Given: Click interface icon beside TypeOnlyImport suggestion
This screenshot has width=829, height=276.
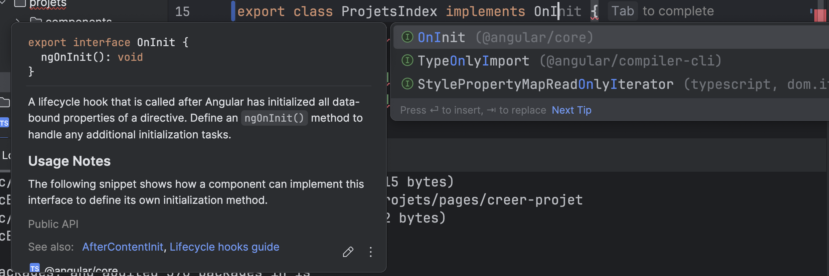Looking at the screenshot, I should [407, 60].
